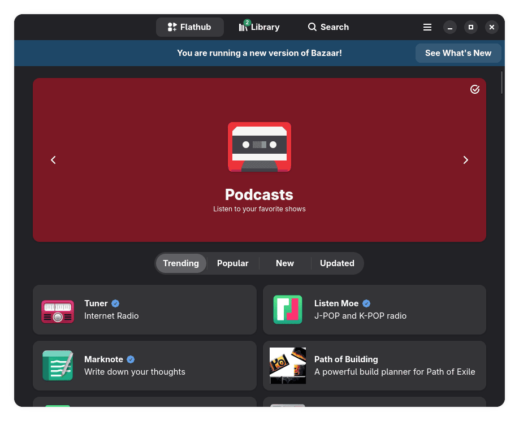Click the verified checkmark on Podcasts banner

pyautogui.click(x=475, y=89)
